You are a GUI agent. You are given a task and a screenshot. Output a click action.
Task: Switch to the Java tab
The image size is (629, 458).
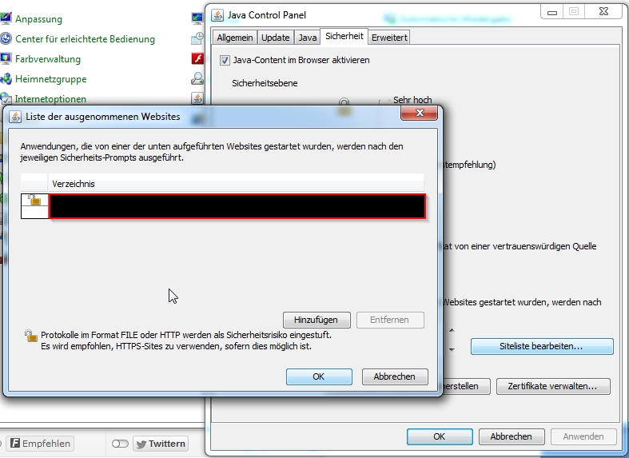(307, 38)
